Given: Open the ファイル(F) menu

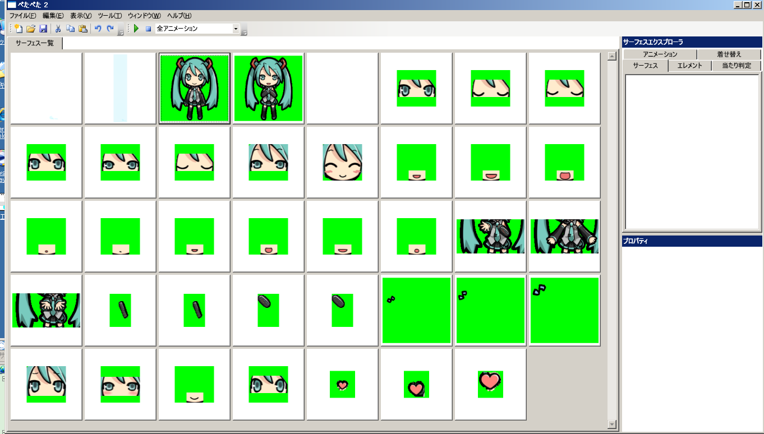Looking at the screenshot, I should (23, 16).
